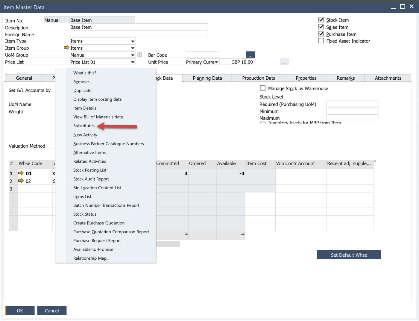Click the table expand icon at grid corner

374,161
